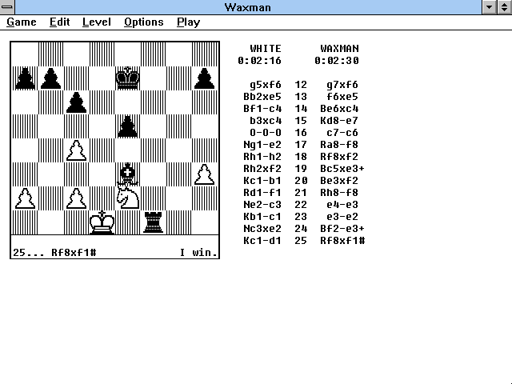Click move 'Ne2-c3' in the list
This screenshot has height=384, width=512.
262,205
